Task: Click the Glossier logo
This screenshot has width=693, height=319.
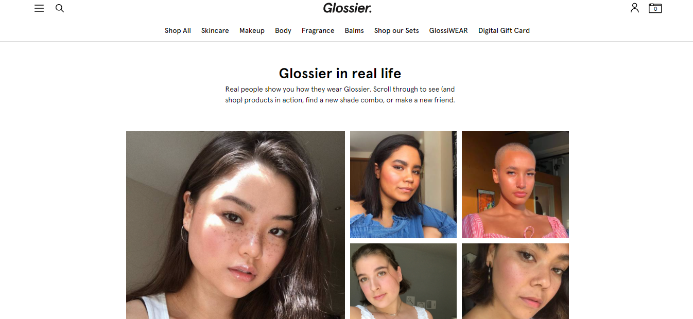Action: coord(347,8)
